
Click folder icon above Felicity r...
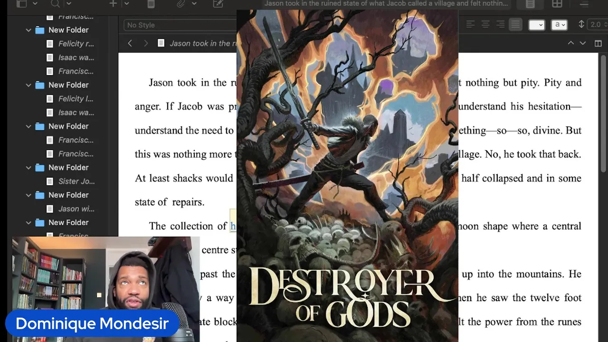40,30
